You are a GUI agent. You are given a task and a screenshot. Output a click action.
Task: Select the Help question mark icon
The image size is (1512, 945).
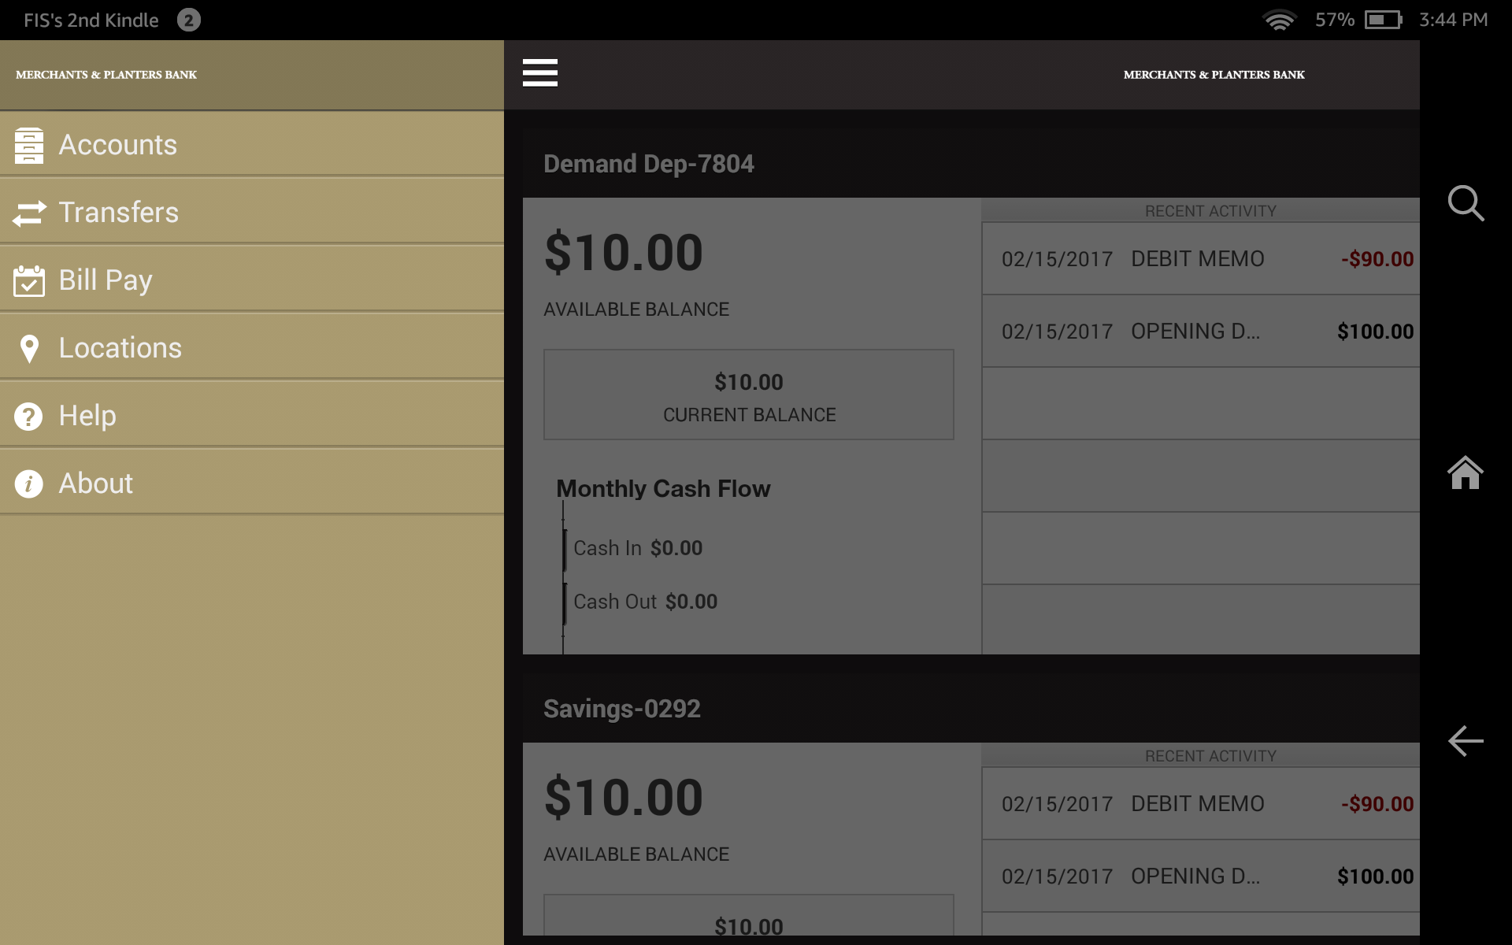(29, 415)
